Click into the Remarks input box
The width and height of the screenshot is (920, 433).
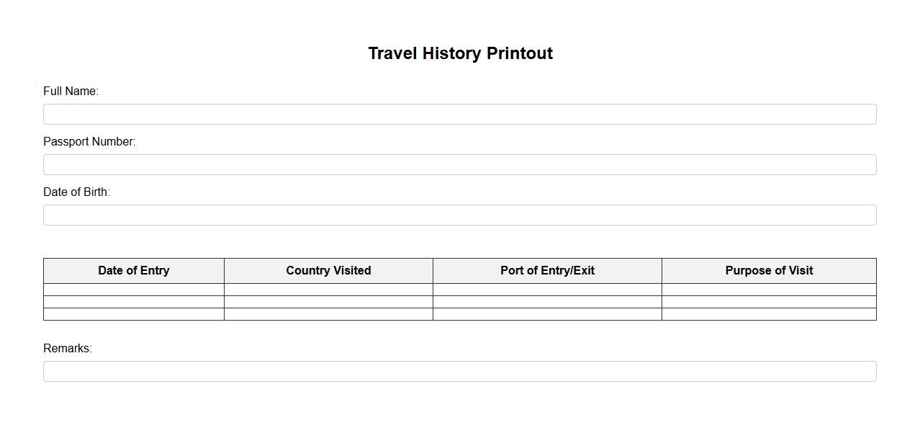point(459,371)
